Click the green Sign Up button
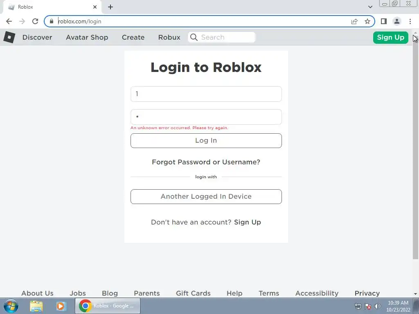Screen dimensions: 419x314 pyautogui.click(x=390, y=37)
